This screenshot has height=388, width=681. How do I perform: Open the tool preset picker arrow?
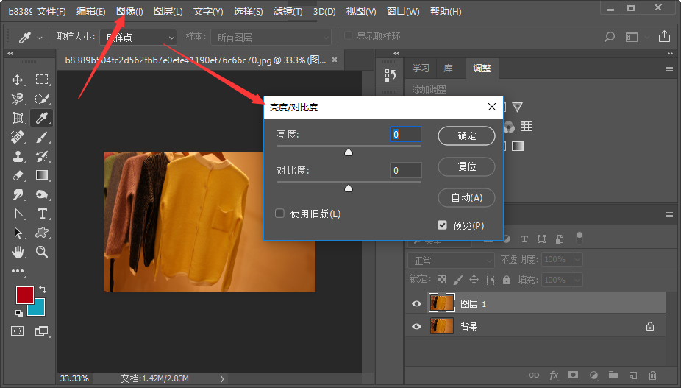pyautogui.click(x=40, y=38)
